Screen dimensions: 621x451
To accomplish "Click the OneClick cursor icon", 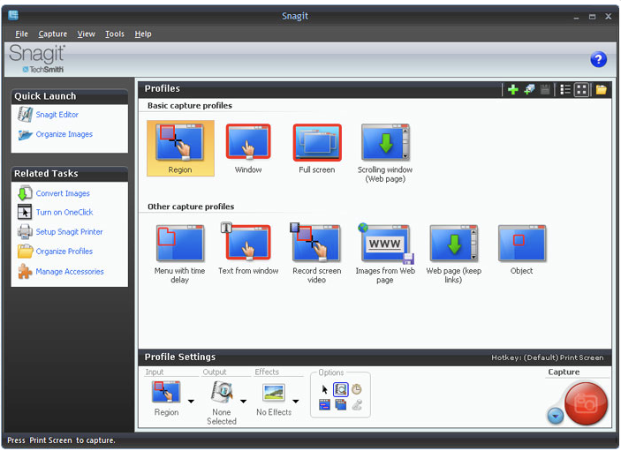I will pyautogui.click(x=25, y=212).
